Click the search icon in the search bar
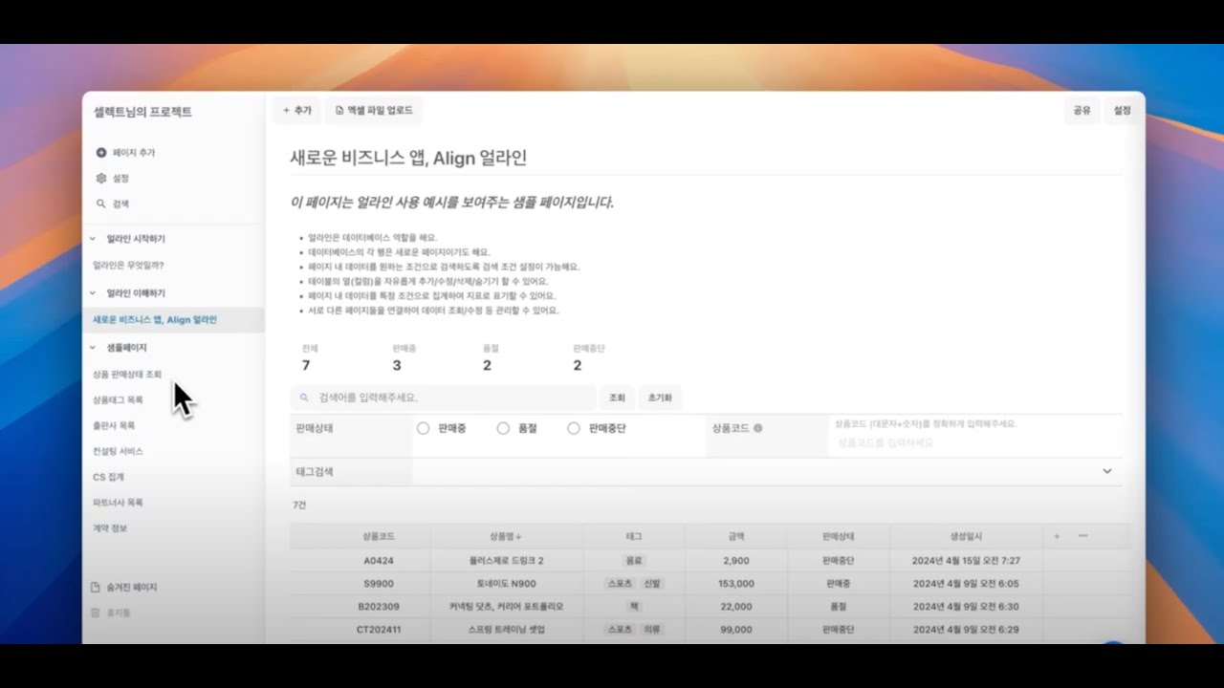 (304, 398)
